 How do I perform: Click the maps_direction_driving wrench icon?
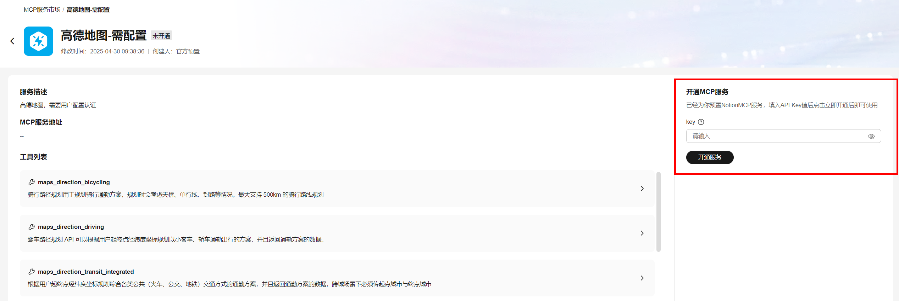(x=32, y=227)
